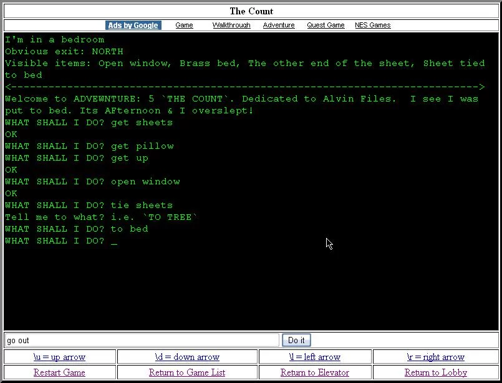Open the Adventure ad link
The image size is (502, 383).
pos(279,26)
